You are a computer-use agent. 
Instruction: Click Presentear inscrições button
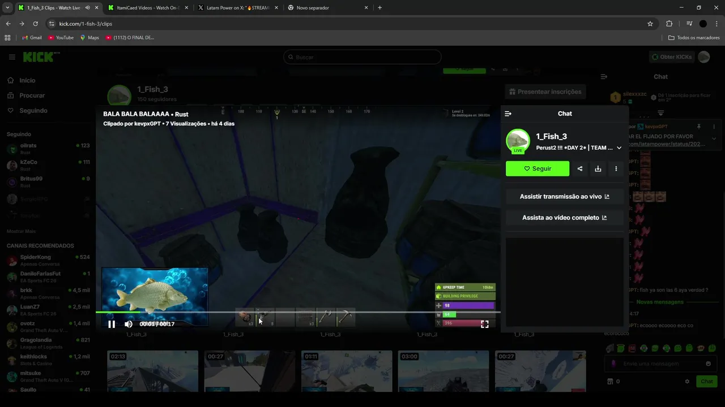pyautogui.click(x=545, y=92)
